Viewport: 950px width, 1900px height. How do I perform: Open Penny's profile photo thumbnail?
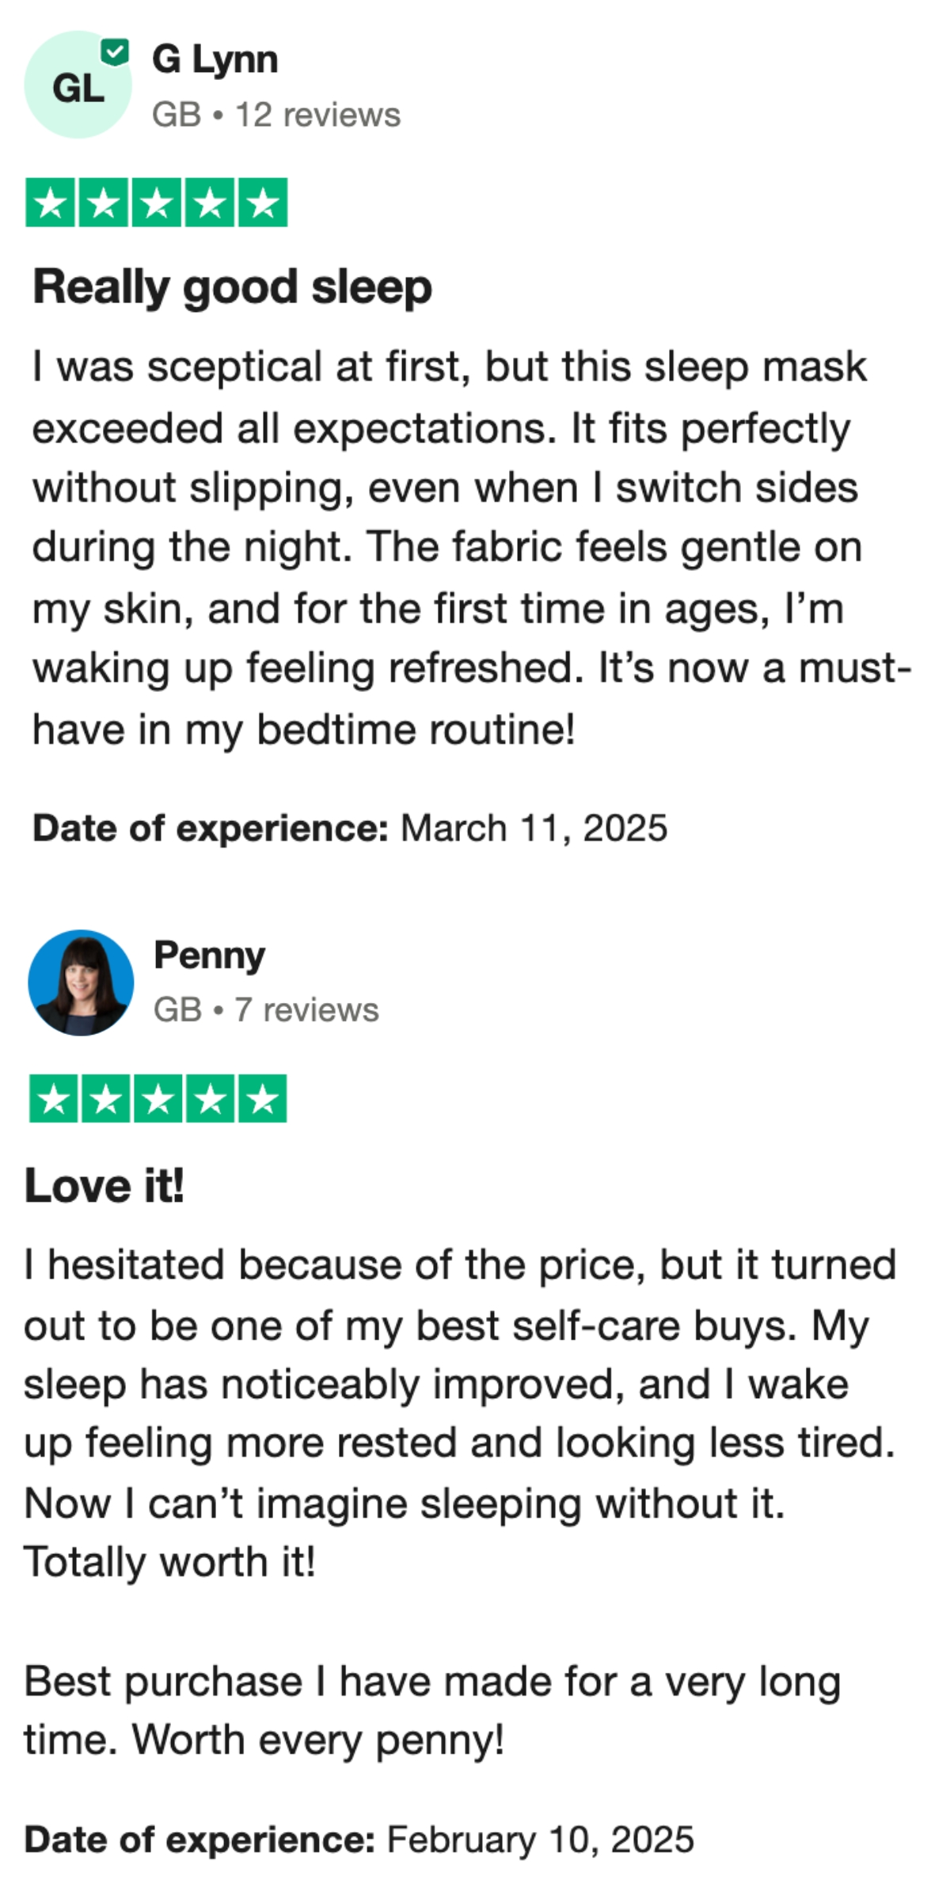pyautogui.click(x=81, y=982)
